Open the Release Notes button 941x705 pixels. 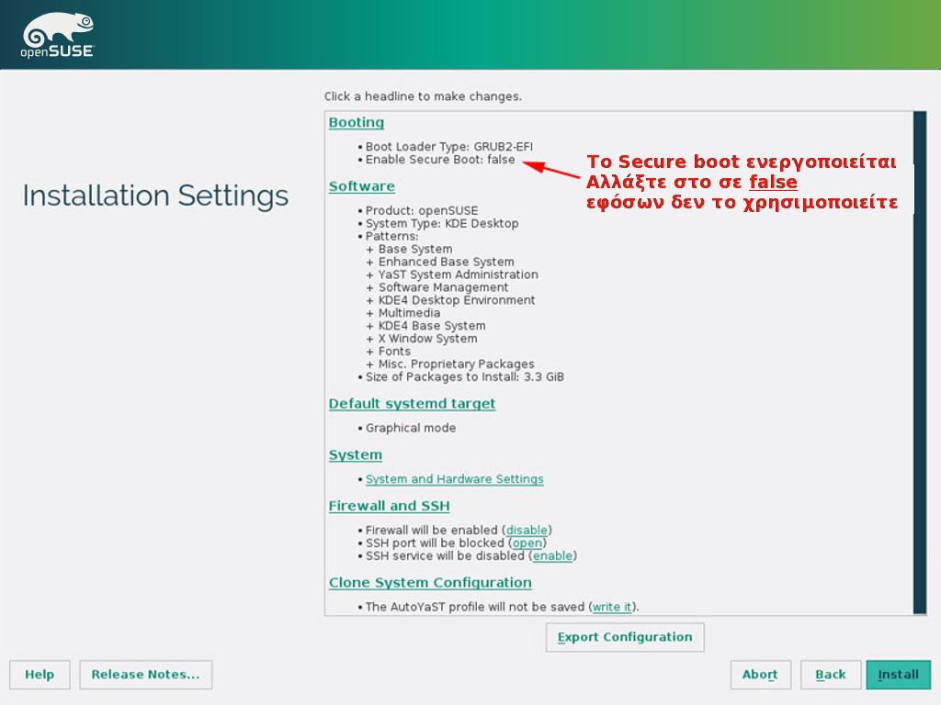[146, 675]
